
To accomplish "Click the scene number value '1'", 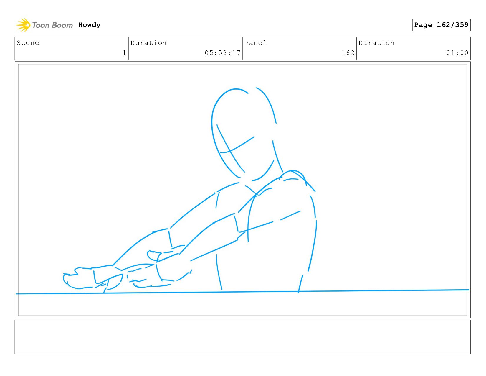I will [x=124, y=53].
